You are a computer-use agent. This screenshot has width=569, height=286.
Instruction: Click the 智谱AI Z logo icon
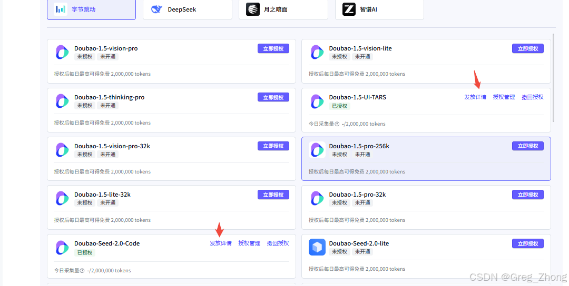[x=349, y=9]
